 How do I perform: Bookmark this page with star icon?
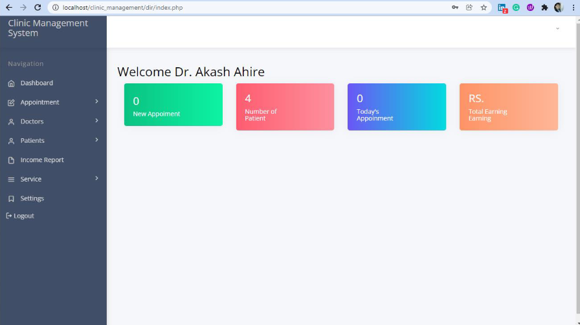coord(484,7)
